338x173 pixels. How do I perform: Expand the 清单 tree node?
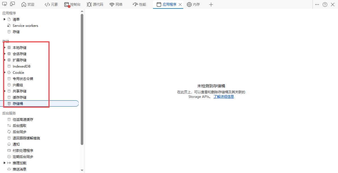coord(5,20)
